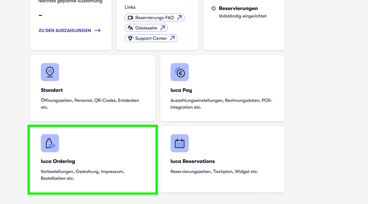Open the Reservierungs-FAQ link
The image size is (368, 204).
pyautogui.click(x=155, y=18)
